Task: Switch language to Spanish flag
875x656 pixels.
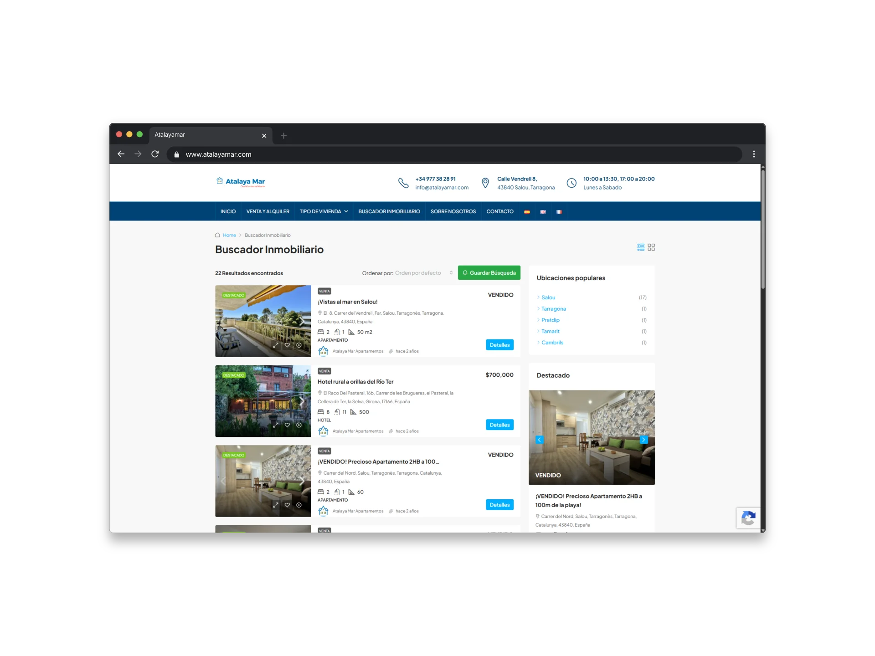Action: click(527, 212)
